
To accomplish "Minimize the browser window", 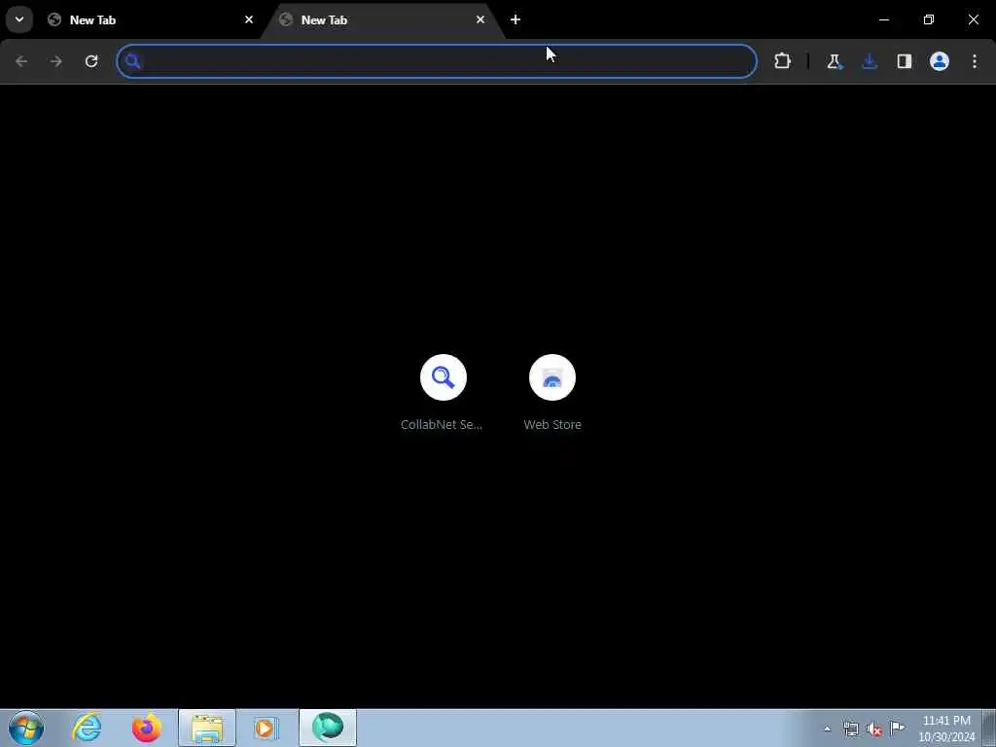I will click(x=884, y=19).
